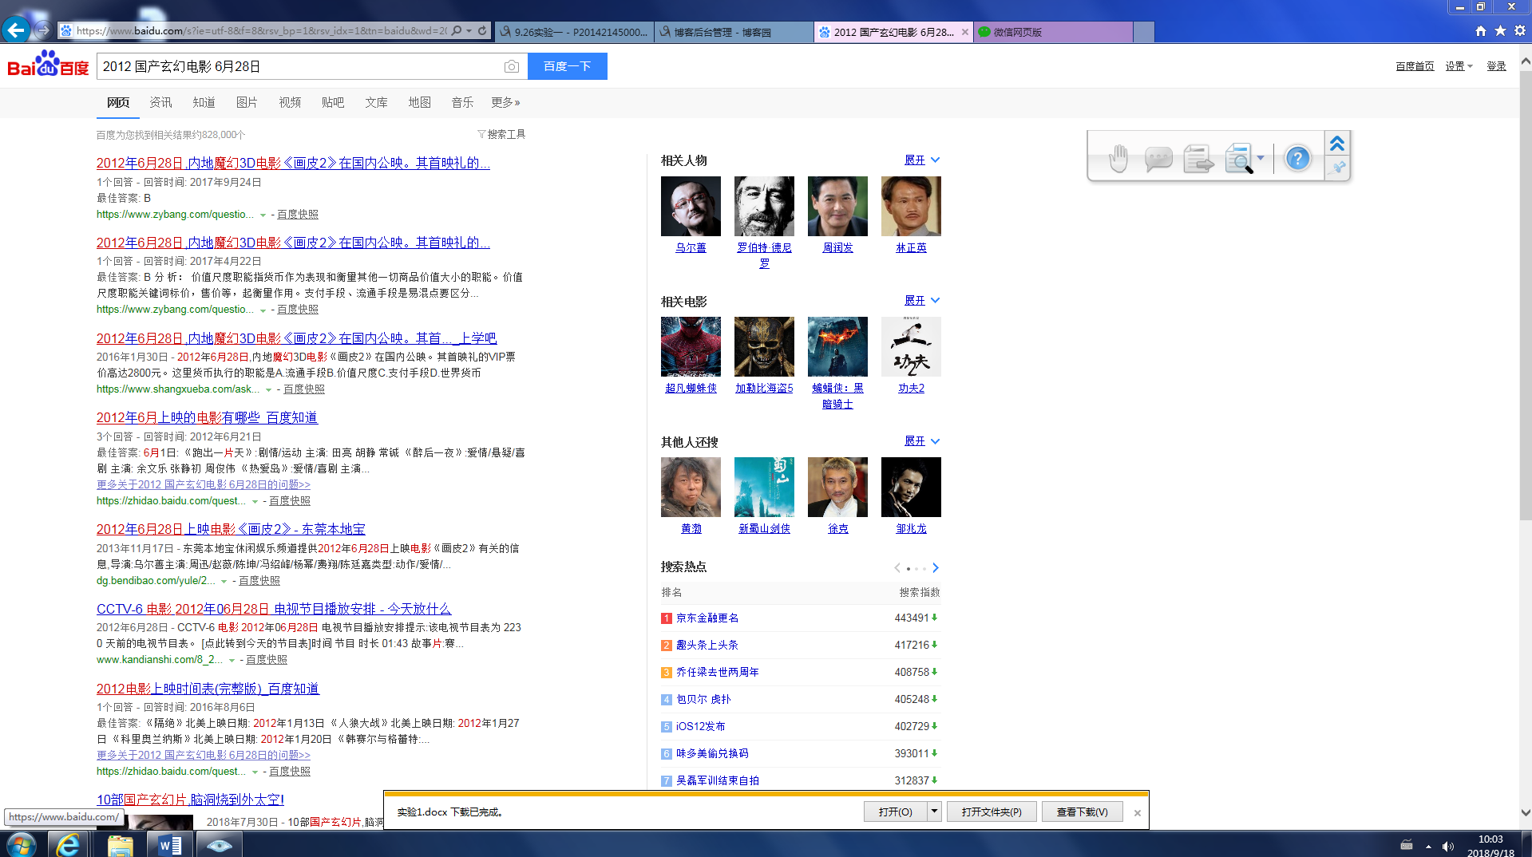The width and height of the screenshot is (1532, 857).
Task: Select the 视频 search category tab
Action: [290, 102]
